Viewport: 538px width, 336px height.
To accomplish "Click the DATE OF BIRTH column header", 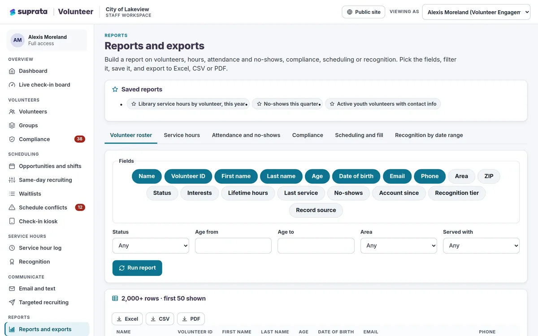I will (x=336, y=332).
